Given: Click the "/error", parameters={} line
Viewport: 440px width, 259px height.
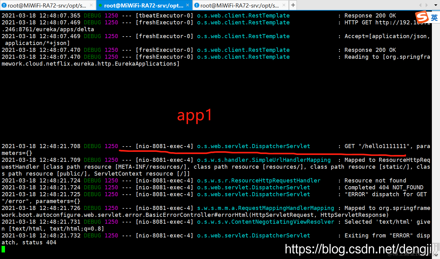Looking at the screenshot, I should 41,201.
